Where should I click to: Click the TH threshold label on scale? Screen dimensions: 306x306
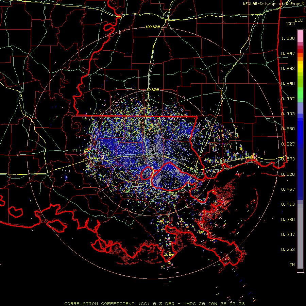pyautogui.click(x=292, y=265)
